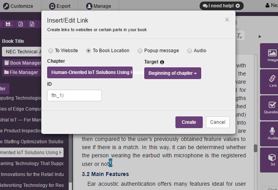Image resolution: width=278 pixels, height=190 pixels.
Task: Open the Chapter selection dropdown
Action: pos(90,72)
